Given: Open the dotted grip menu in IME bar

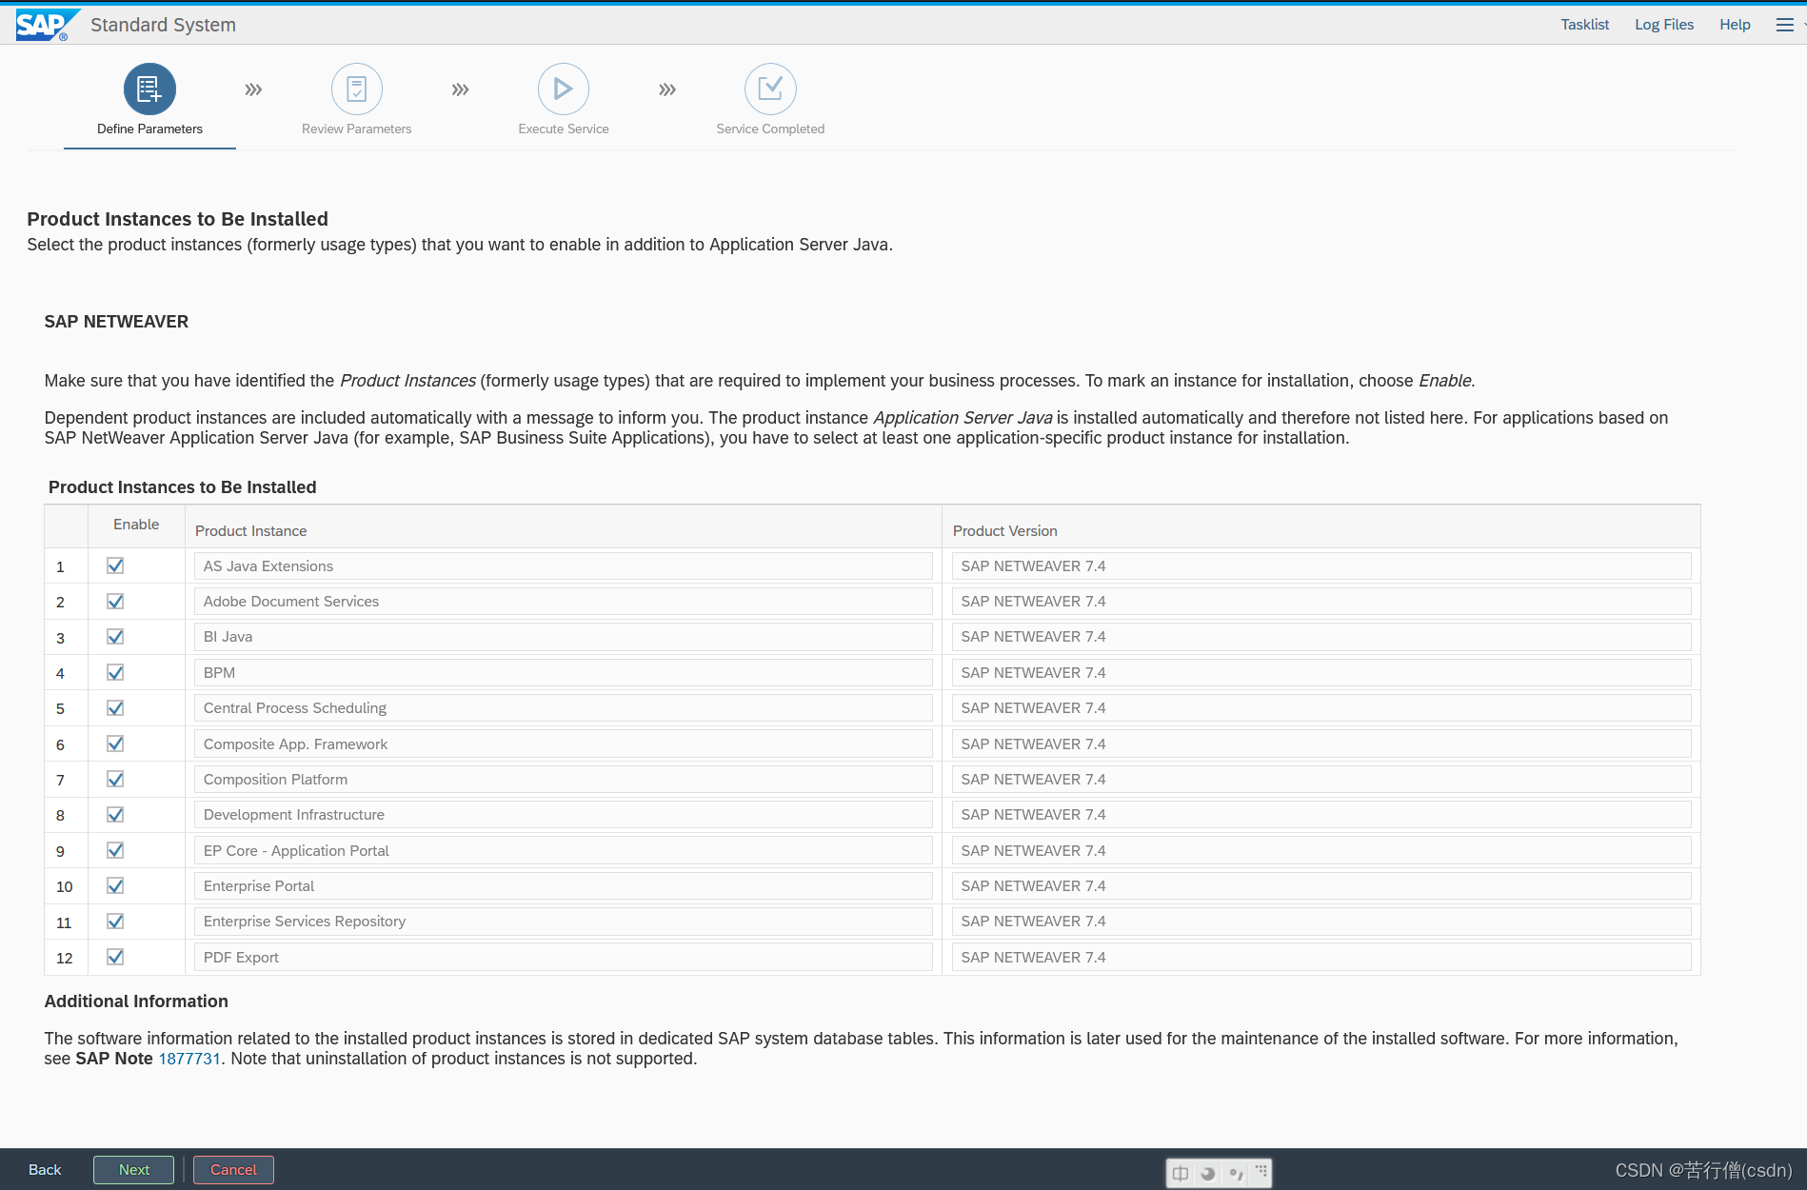Looking at the screenshot, I should 1261,1171.
